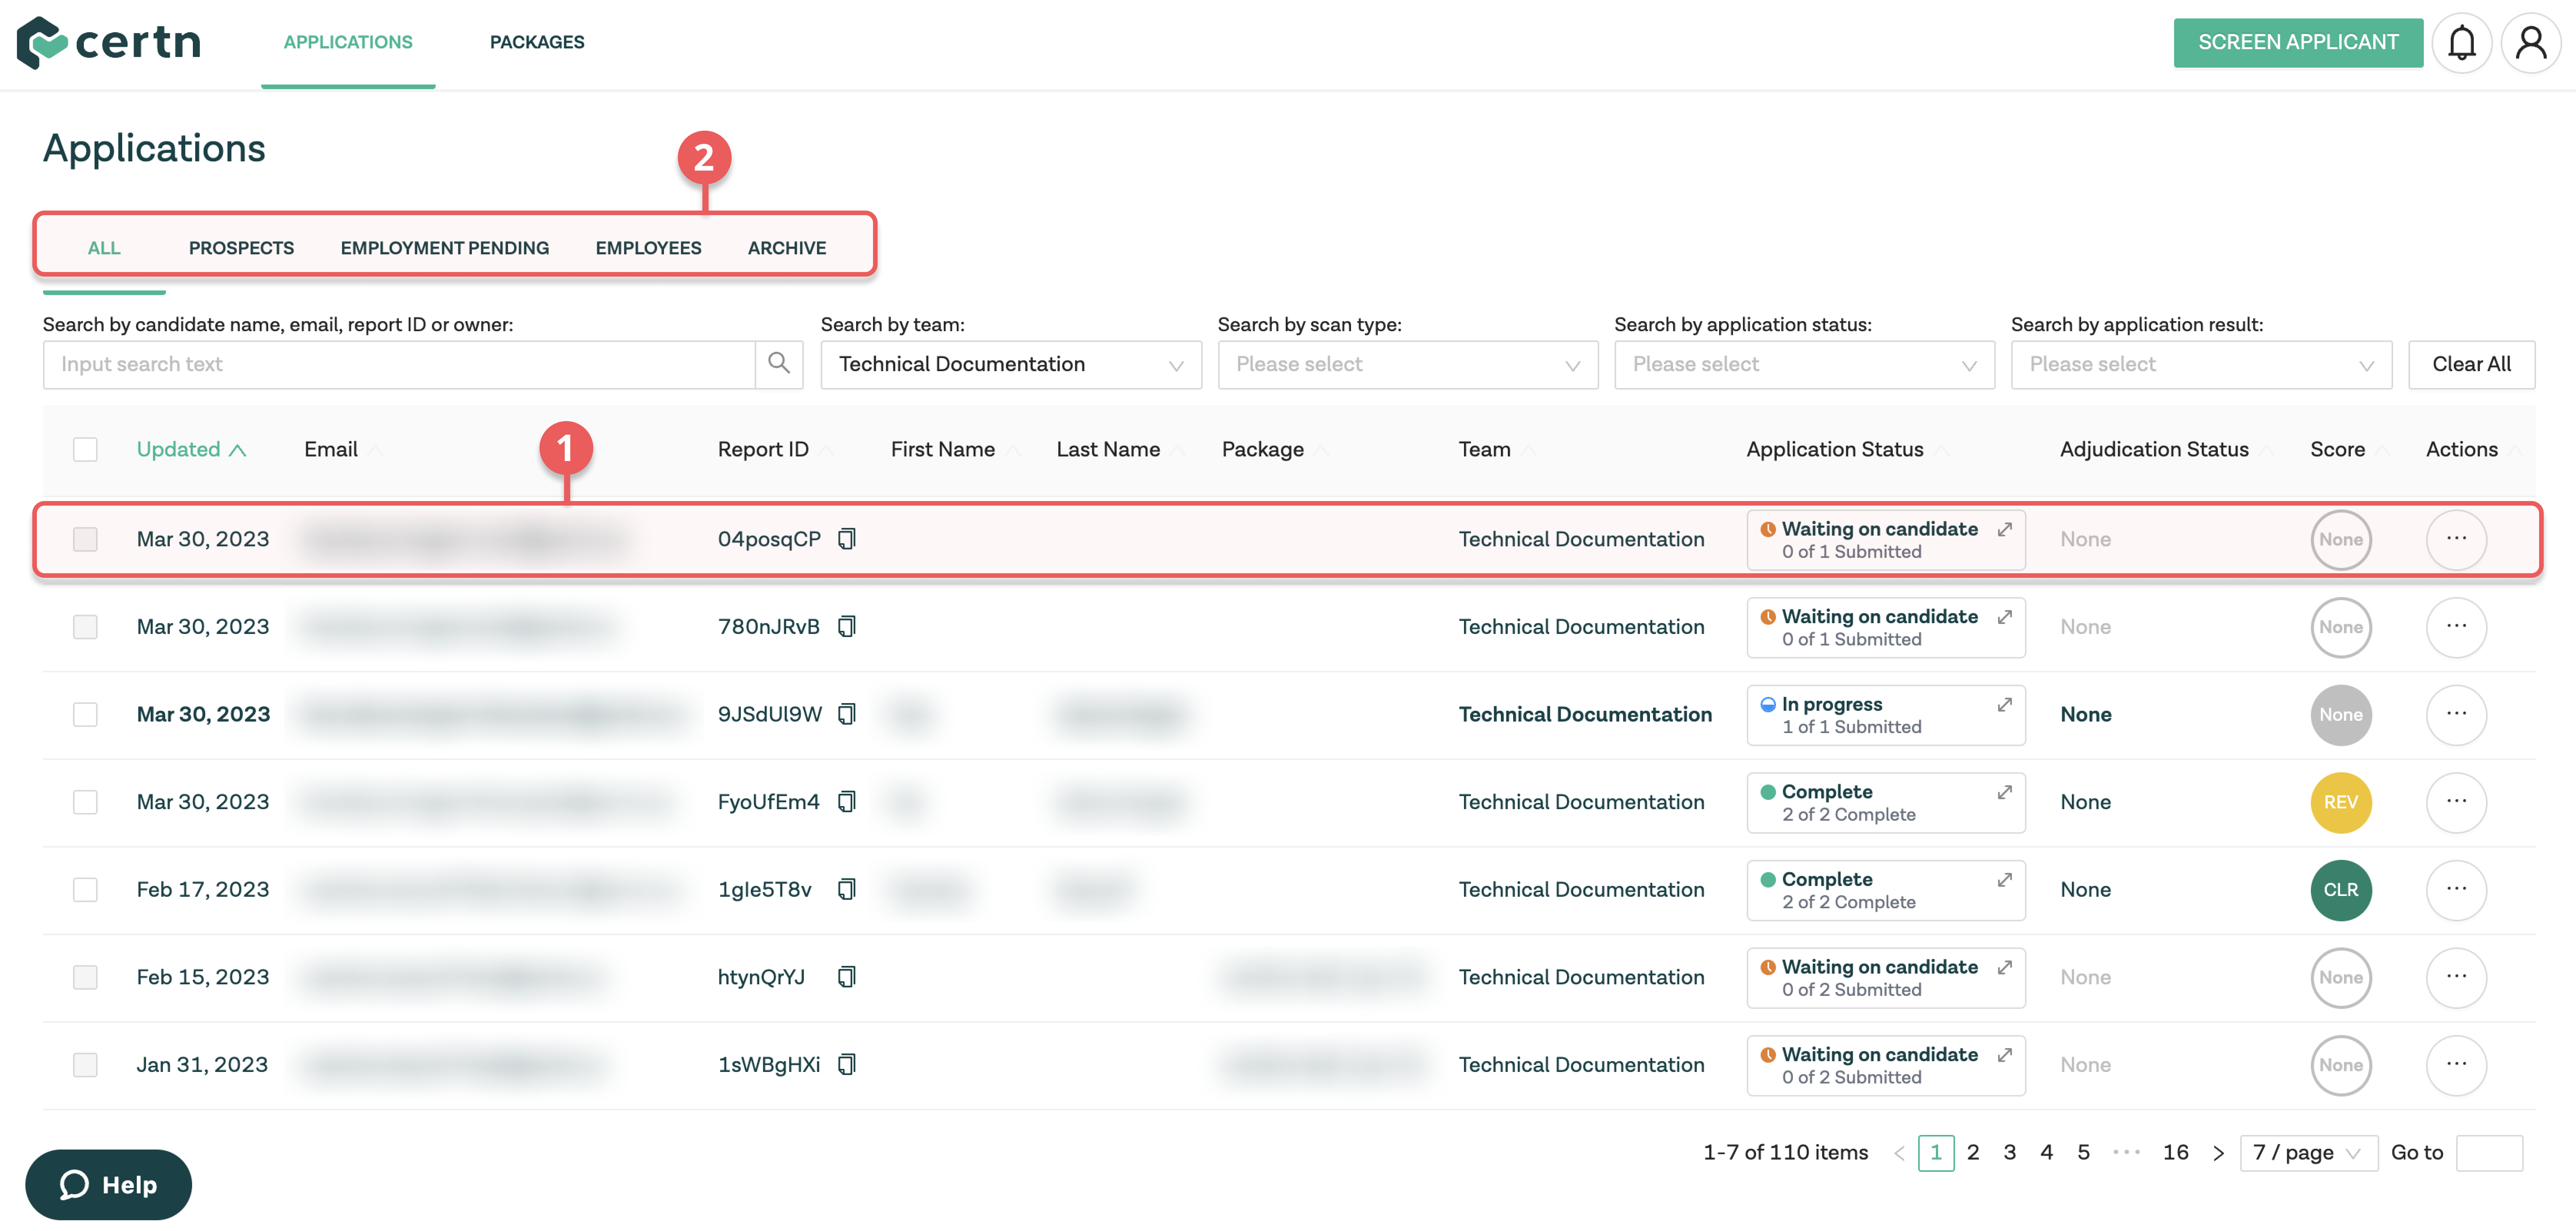The image size is (2576, 1231).
Task: Open the Search by application status dropdown
Action: pyautogui.click(x=1804, y=365)
